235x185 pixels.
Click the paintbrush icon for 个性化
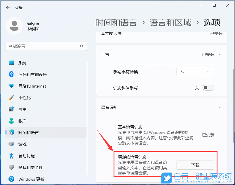pyautogui.click(x=11, y=98)
